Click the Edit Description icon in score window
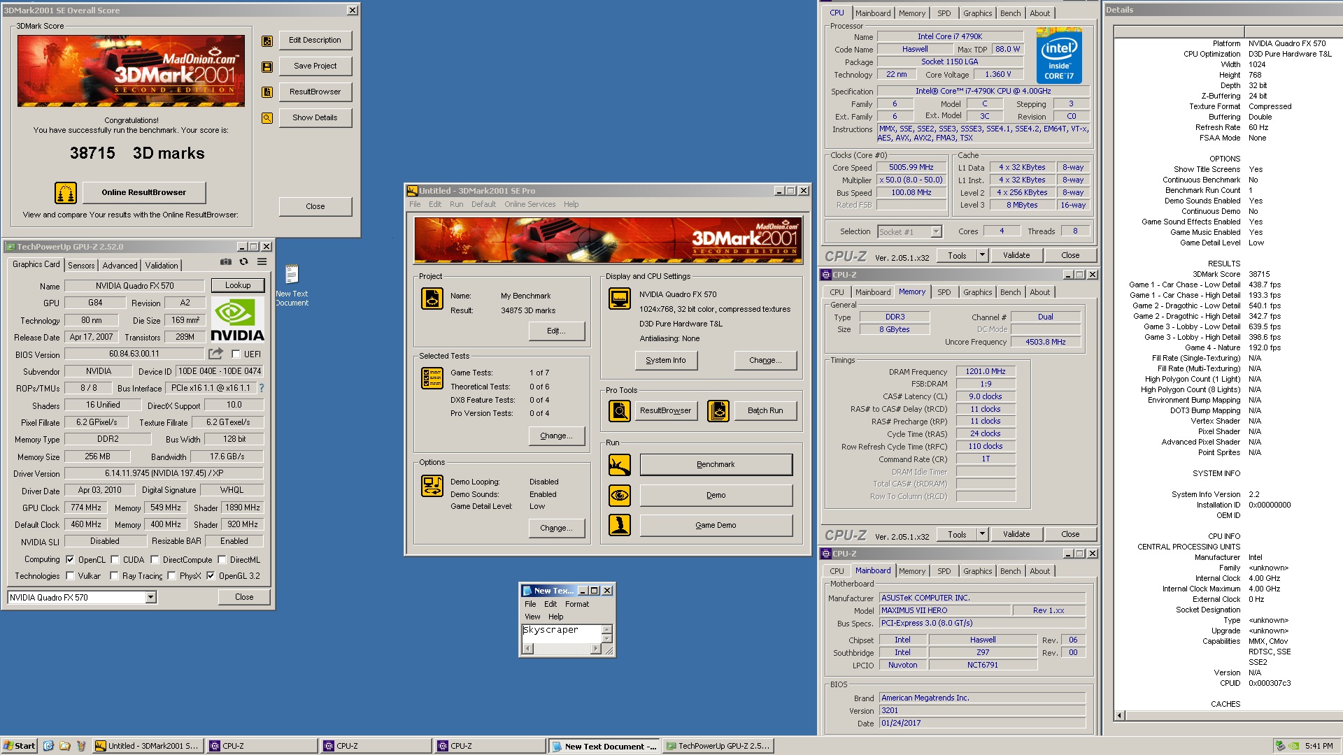 [267, 41]
